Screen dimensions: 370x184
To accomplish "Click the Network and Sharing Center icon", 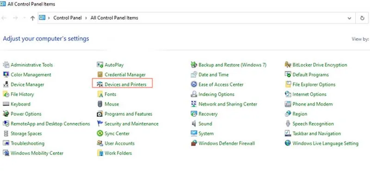I will pos(194,104).
